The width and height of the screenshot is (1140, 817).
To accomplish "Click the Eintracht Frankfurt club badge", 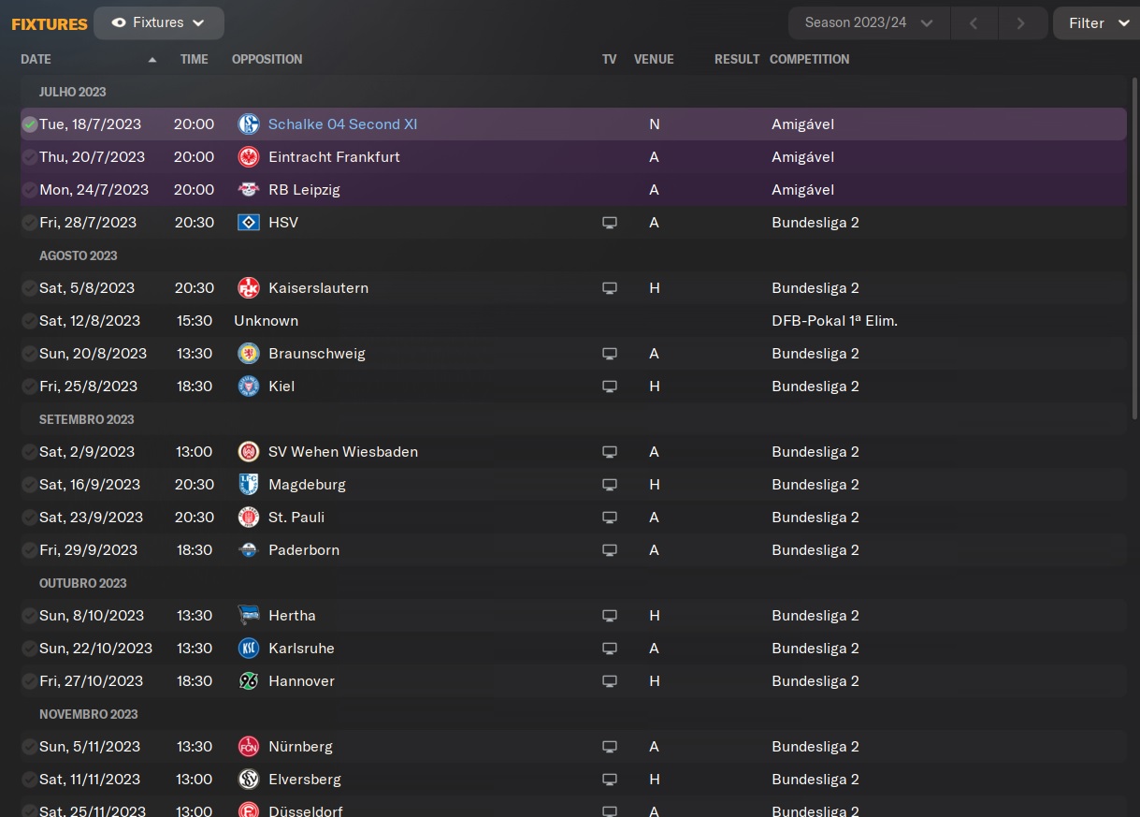I will click(249, 157).
